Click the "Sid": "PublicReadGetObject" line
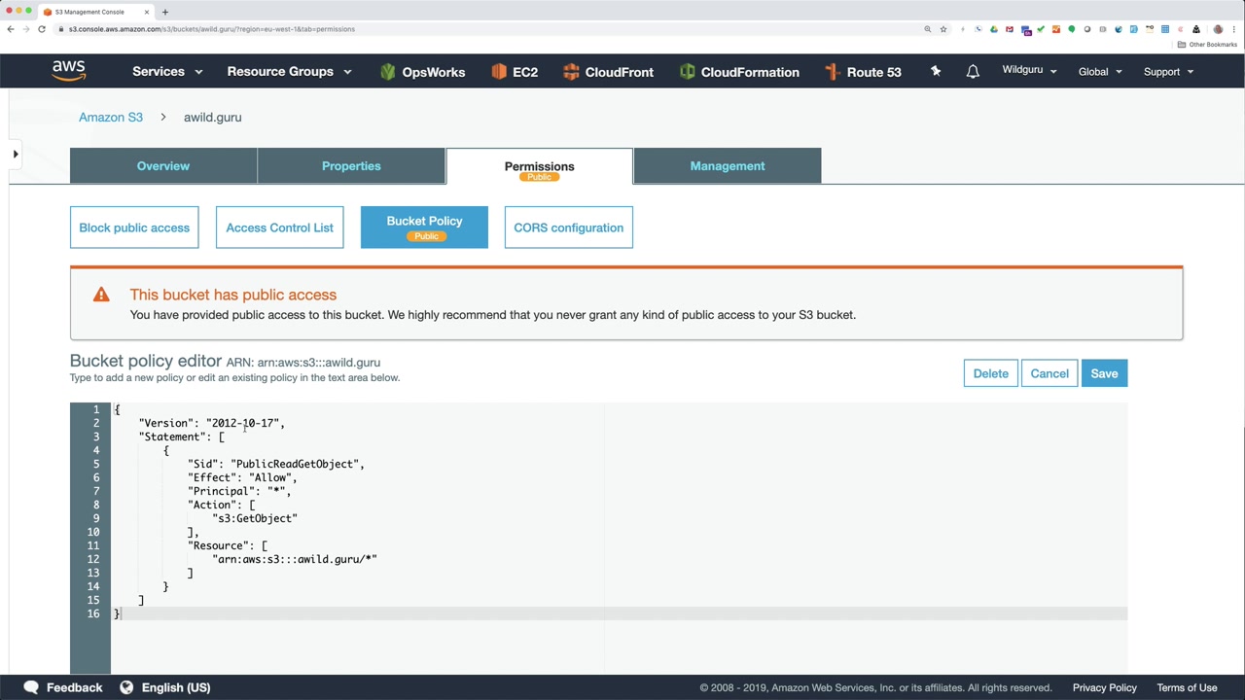 (276, 464)
